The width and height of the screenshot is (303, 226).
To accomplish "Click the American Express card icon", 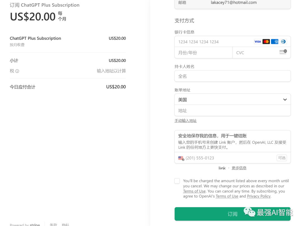I will coord(275,42).
